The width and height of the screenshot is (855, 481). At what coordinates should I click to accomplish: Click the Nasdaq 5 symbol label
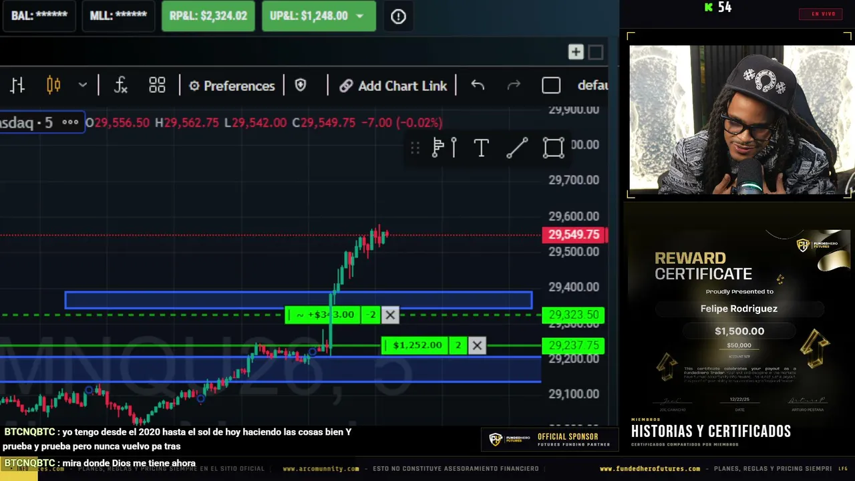tap(27, 122)
